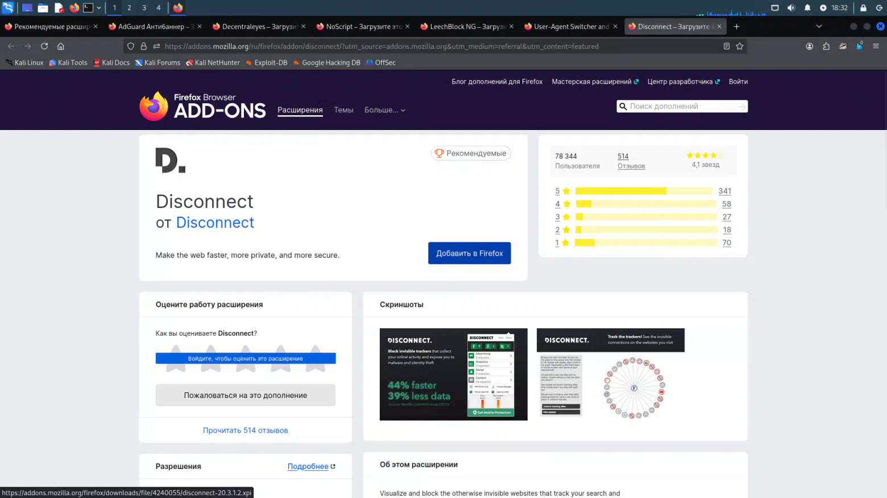Expand the terminal launcher dropdown arrow

(99, 8)
